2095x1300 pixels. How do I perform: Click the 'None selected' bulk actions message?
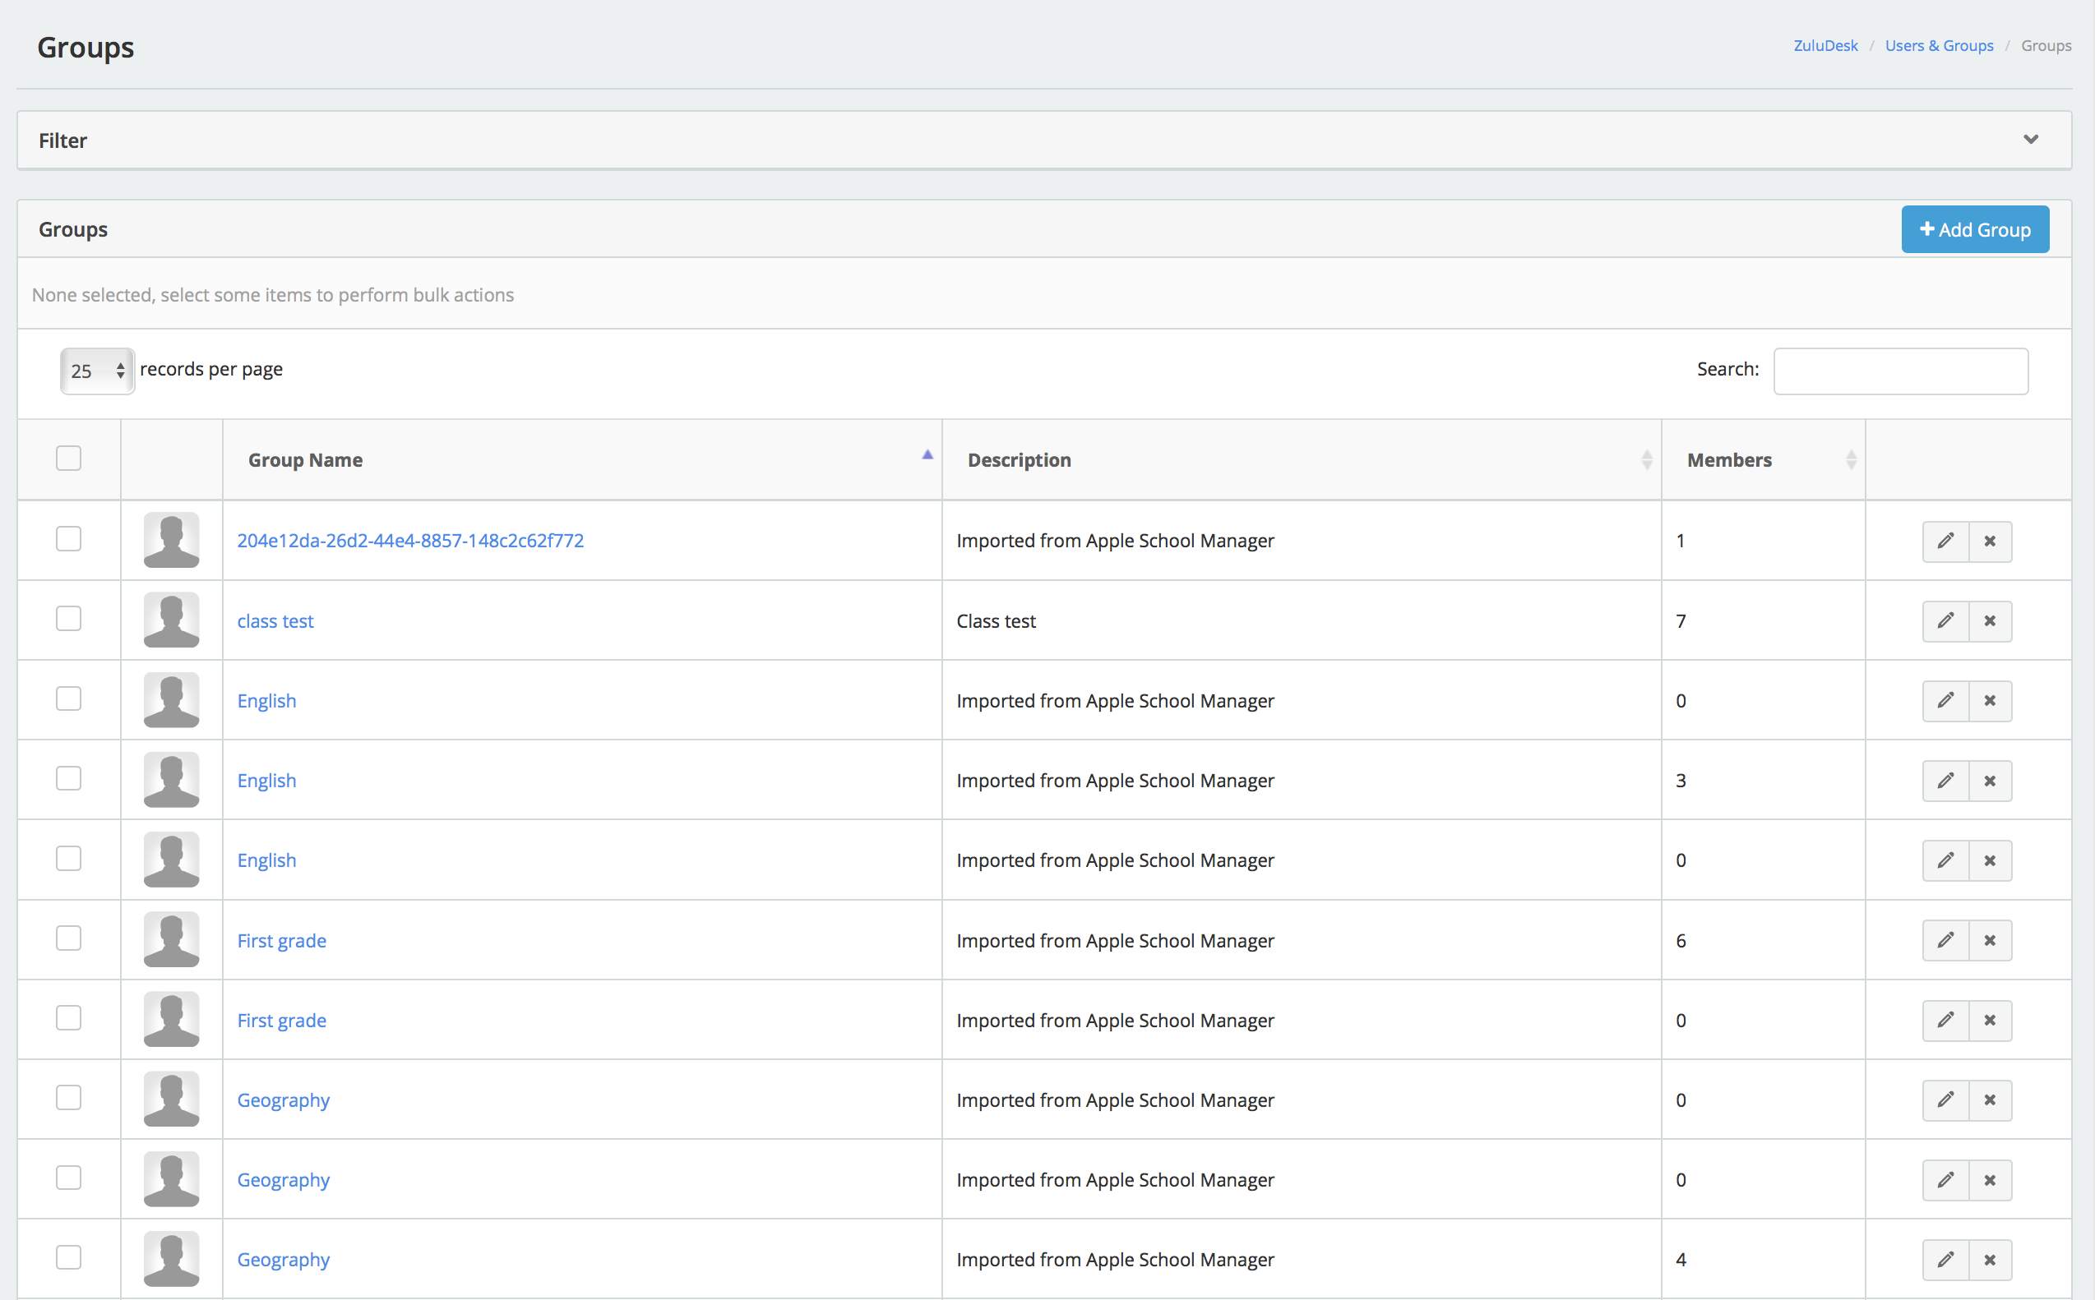(273, 295)
